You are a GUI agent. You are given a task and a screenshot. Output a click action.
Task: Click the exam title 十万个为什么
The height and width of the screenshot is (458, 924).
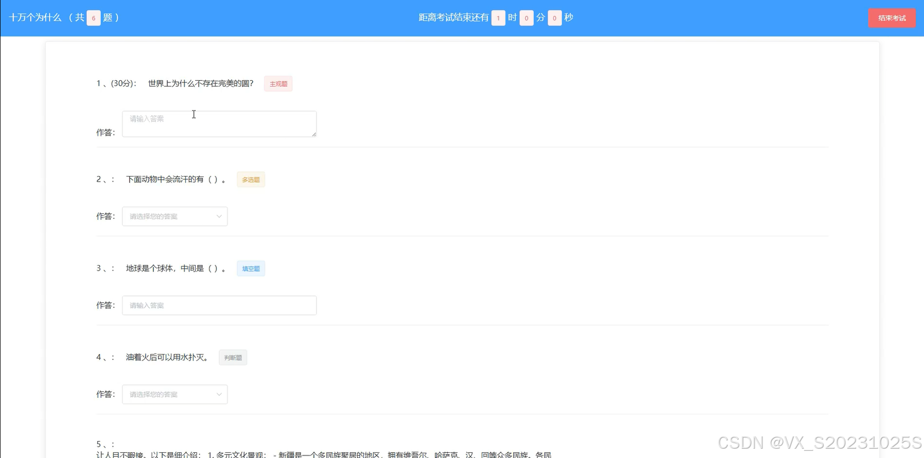coord(35,17)
